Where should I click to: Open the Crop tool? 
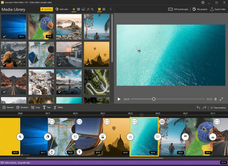click(x=35, y=107)
